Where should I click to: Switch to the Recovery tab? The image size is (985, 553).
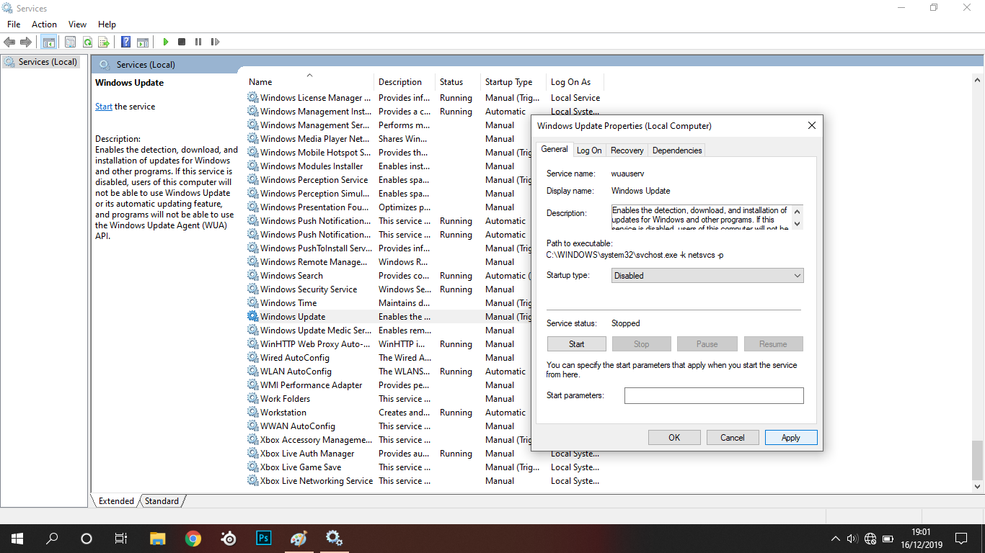tap(627, 150)
